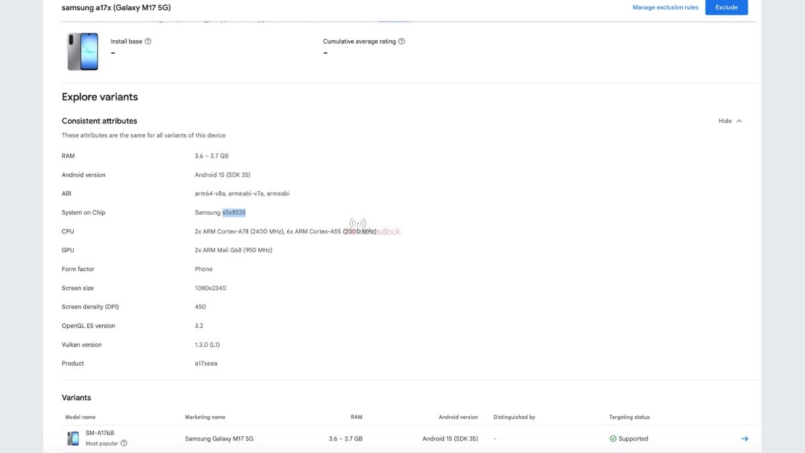This screenshot has width=805, height=453.
Task: Click the green Supported status check icon
Action: pyautogui.click(x=612, y=438)
